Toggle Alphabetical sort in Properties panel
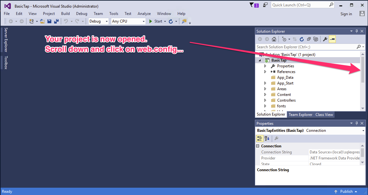368x195 pixels. (x=267, y=138)
